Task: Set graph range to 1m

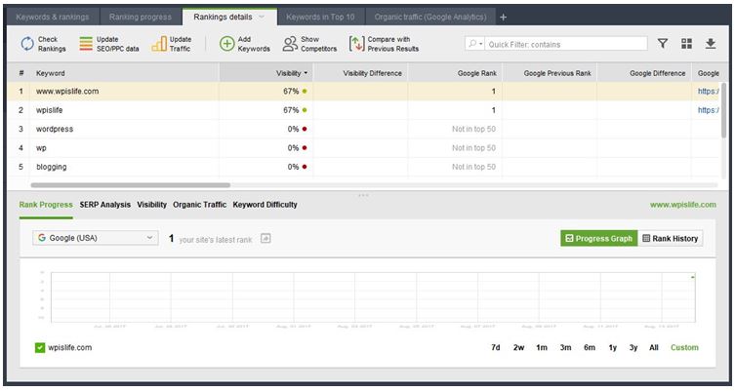Action: [542, 347]
